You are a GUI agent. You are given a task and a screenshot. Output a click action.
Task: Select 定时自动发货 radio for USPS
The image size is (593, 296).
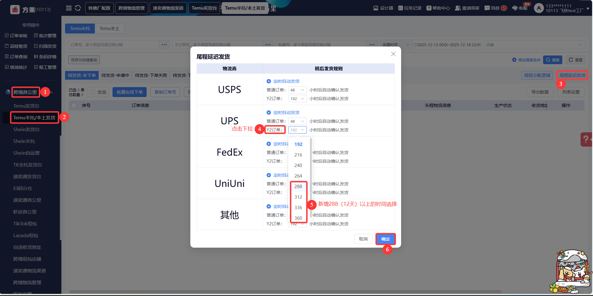click(269, 81)
